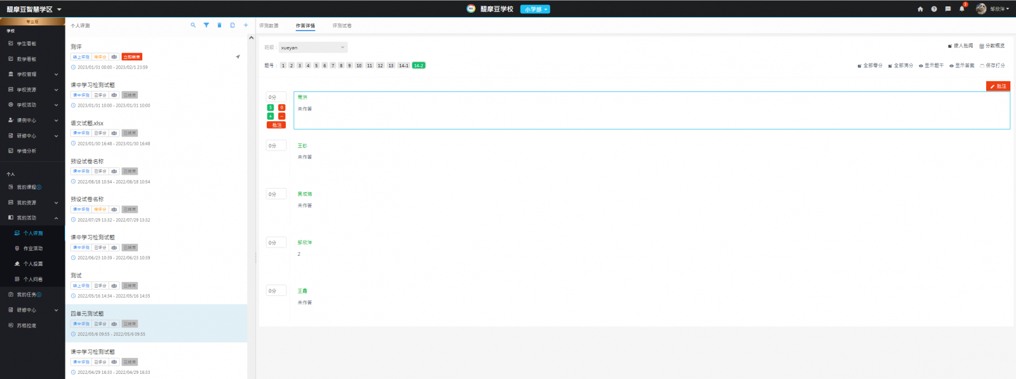Go to home via the house icon
The height and width of the screenshot is (379, 1016).
[920, 9]
